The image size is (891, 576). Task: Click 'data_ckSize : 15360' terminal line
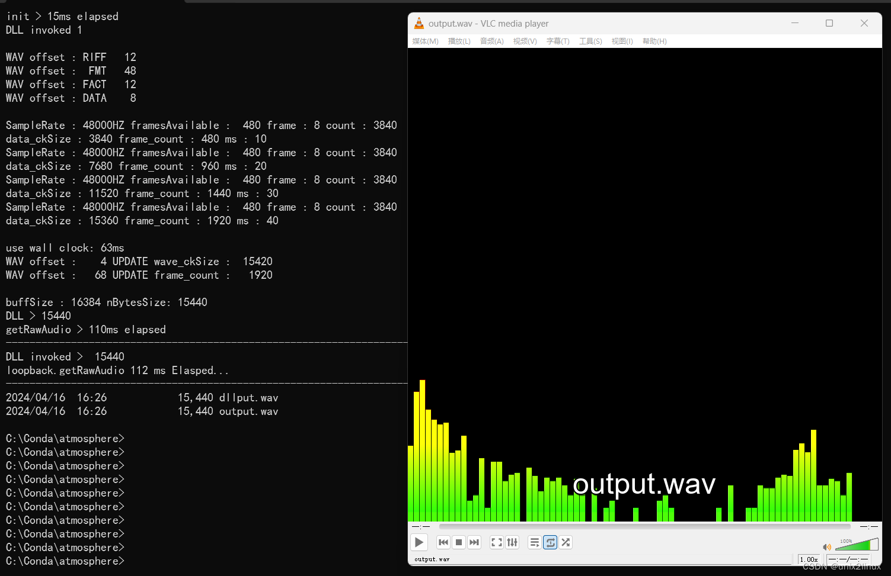(x=142, y=220)
